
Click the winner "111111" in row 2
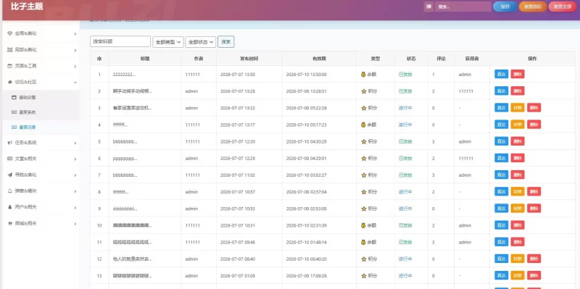[x=465, y=91]
